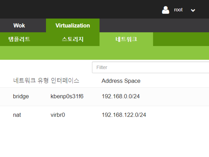Switch to the Wok tab
The height and width of the screenshot is (157, 209).
[x=19, y=25]
